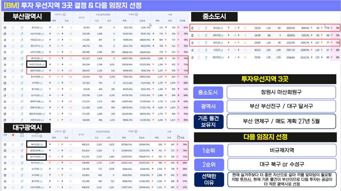Viewport: 341px width, 191px height.
Task: Add 기장군(112) to comparison
Action: point(22,40)
